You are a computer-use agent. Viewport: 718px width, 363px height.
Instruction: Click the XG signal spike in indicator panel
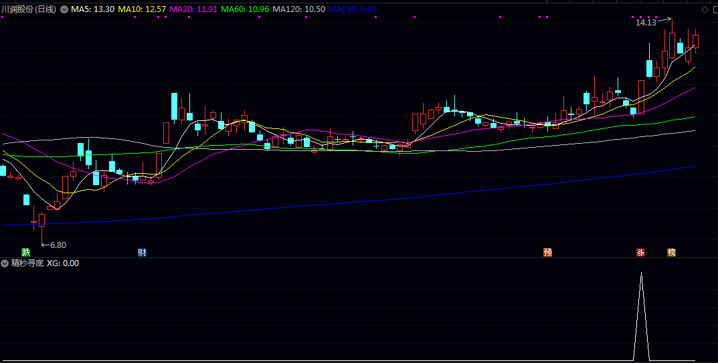(x=641, y=316)
